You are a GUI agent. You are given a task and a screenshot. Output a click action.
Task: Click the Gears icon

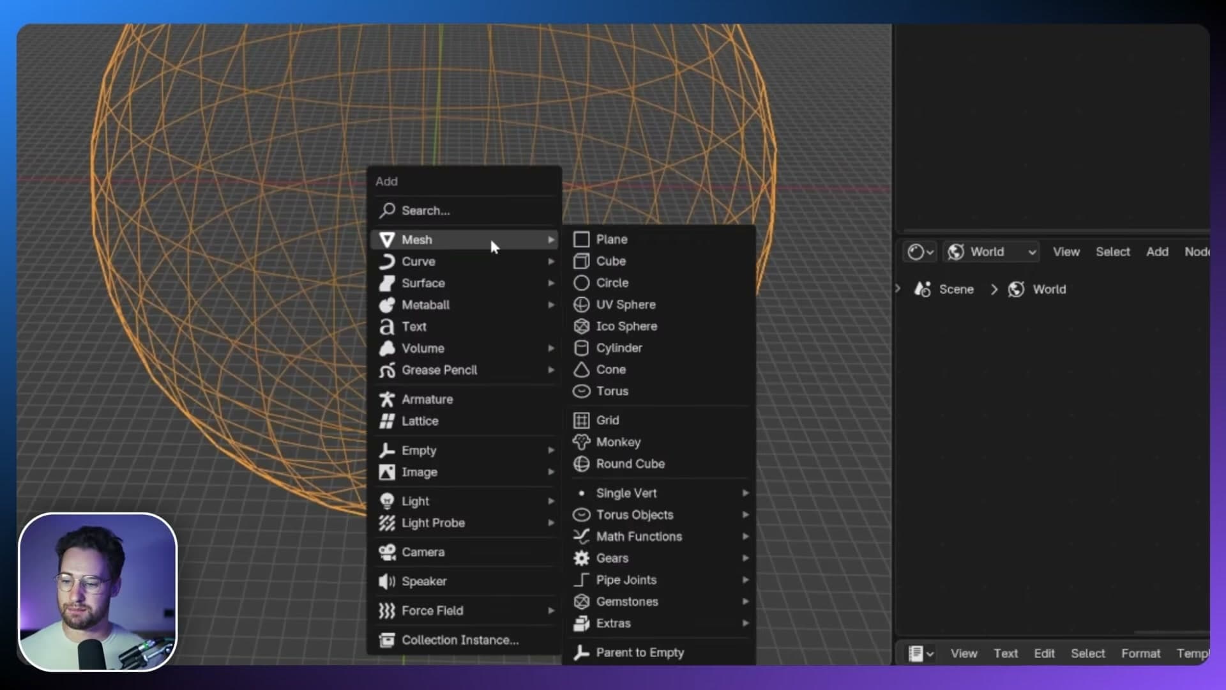coord(581,558)
